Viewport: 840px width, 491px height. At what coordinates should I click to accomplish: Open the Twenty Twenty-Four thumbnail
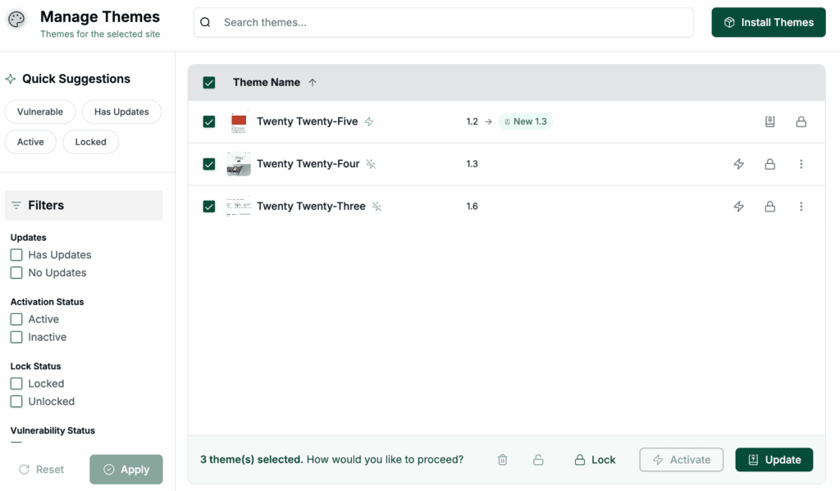click(239, 164)
